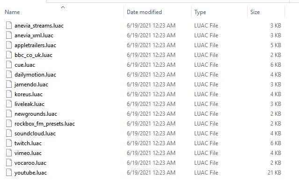The width and height of the screenshot is (299, 183).
Task: Click the anevia_streams.luac file icon
Action: coord(9,26)
